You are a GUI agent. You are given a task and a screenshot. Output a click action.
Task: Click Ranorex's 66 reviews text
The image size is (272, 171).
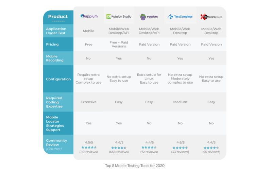(x=211, y=152)
